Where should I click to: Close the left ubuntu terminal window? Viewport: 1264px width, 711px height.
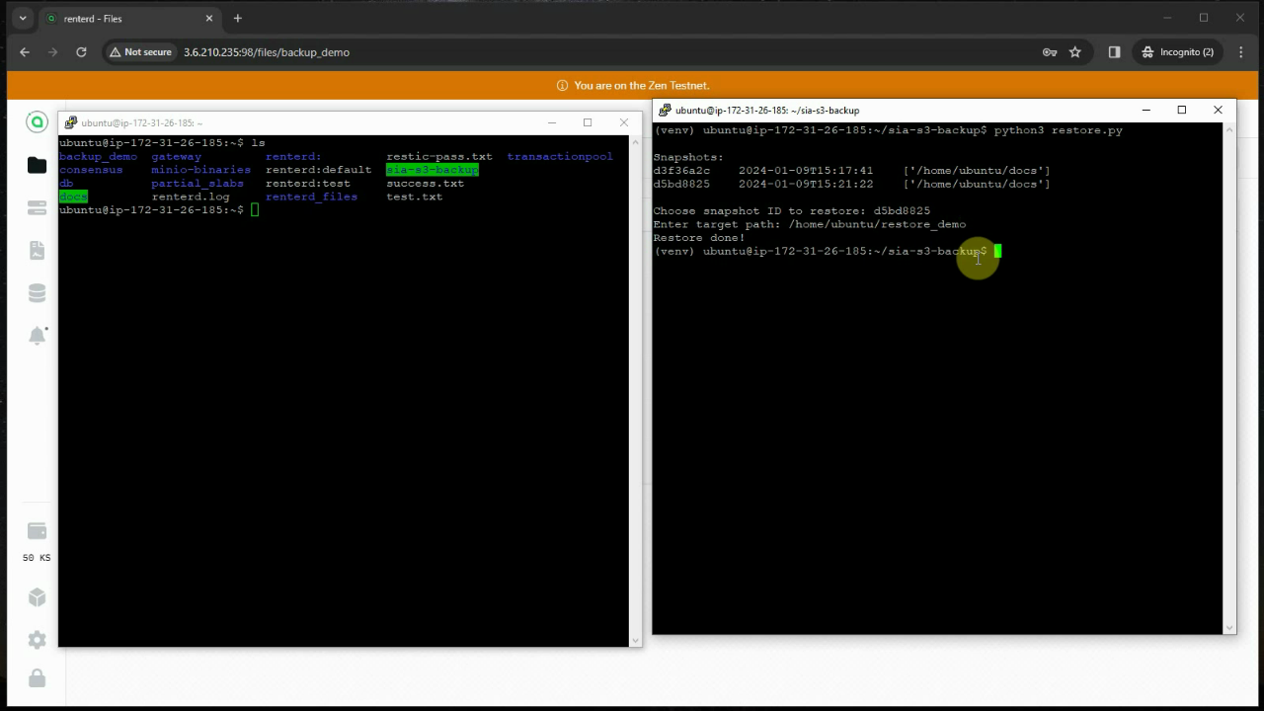coord(624,122)
